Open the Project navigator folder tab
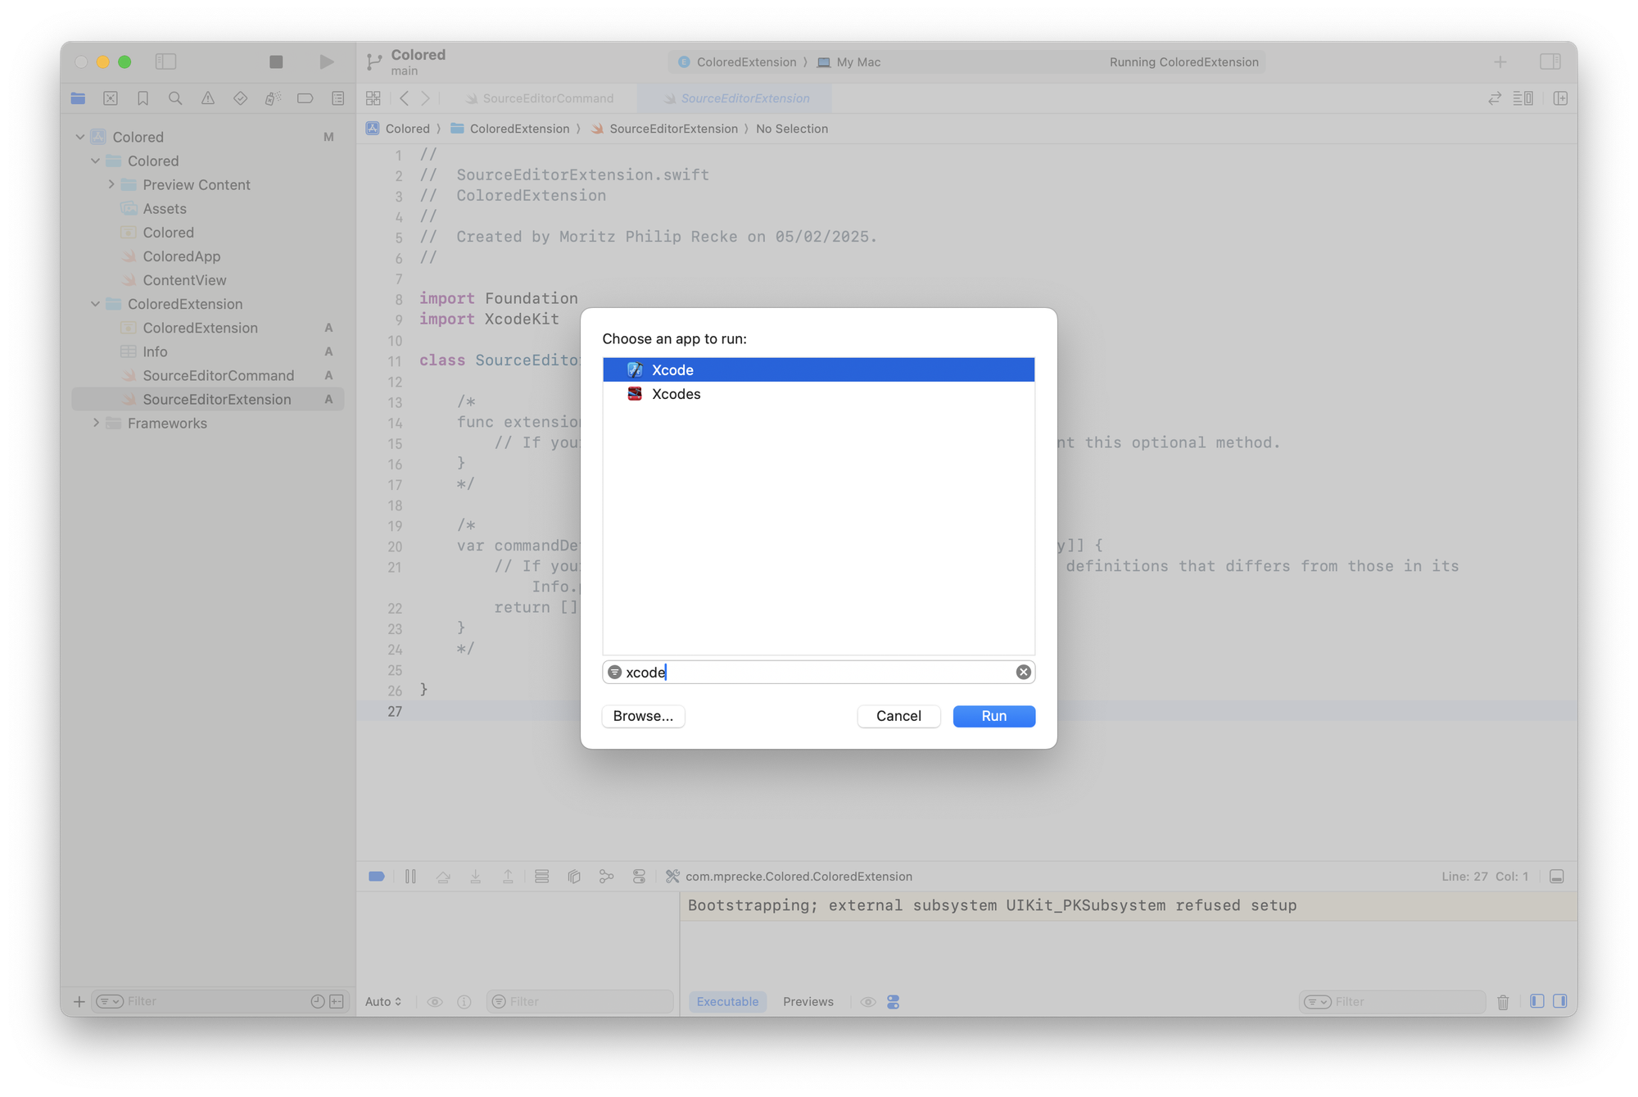This screenshot has height=1097, width=1638. click(x=78, y=98)
